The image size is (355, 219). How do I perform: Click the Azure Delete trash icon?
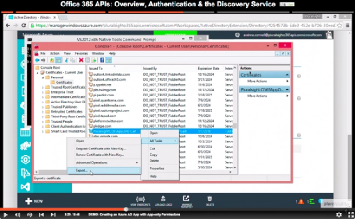point(210,200)
